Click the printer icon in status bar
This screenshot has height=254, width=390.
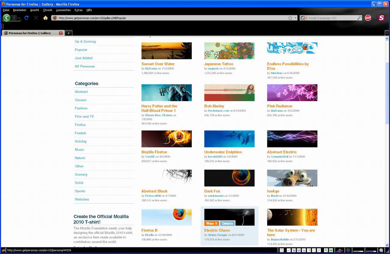(x=304, y=250)
